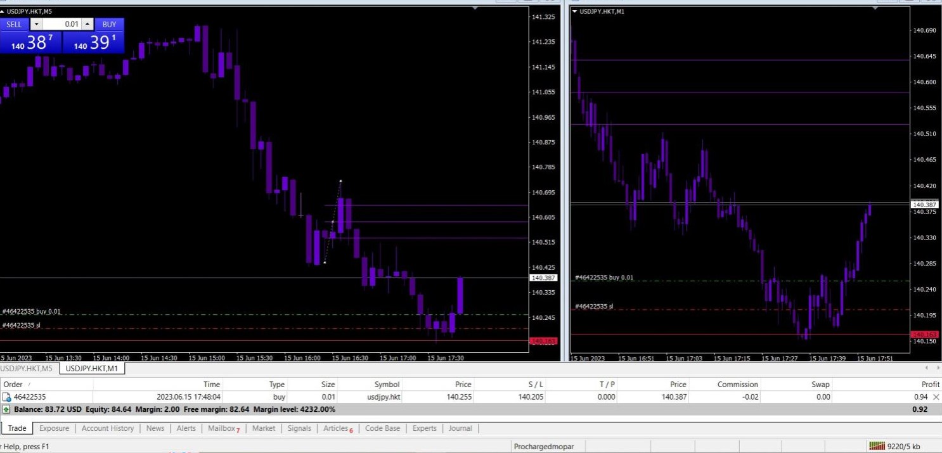
Task: Click the sell price 140.38 tile
Action: coord(30,42)
